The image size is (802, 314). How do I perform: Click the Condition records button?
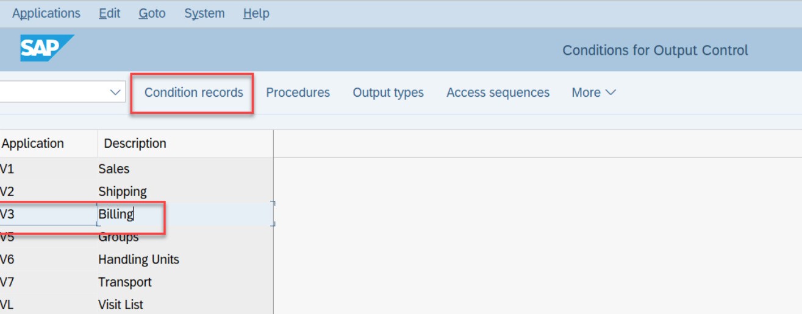click(x=193, y=92)
